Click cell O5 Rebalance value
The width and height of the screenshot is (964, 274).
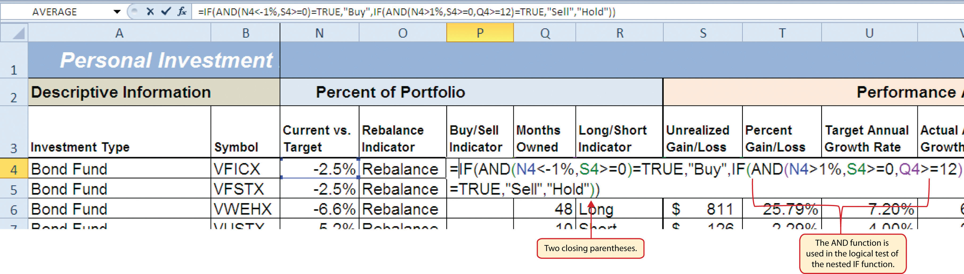[x=402, y=190]
